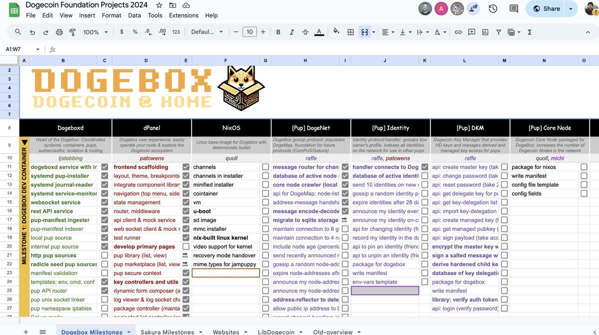
Task: Click the merge cells icon
Action: [364, 32]
